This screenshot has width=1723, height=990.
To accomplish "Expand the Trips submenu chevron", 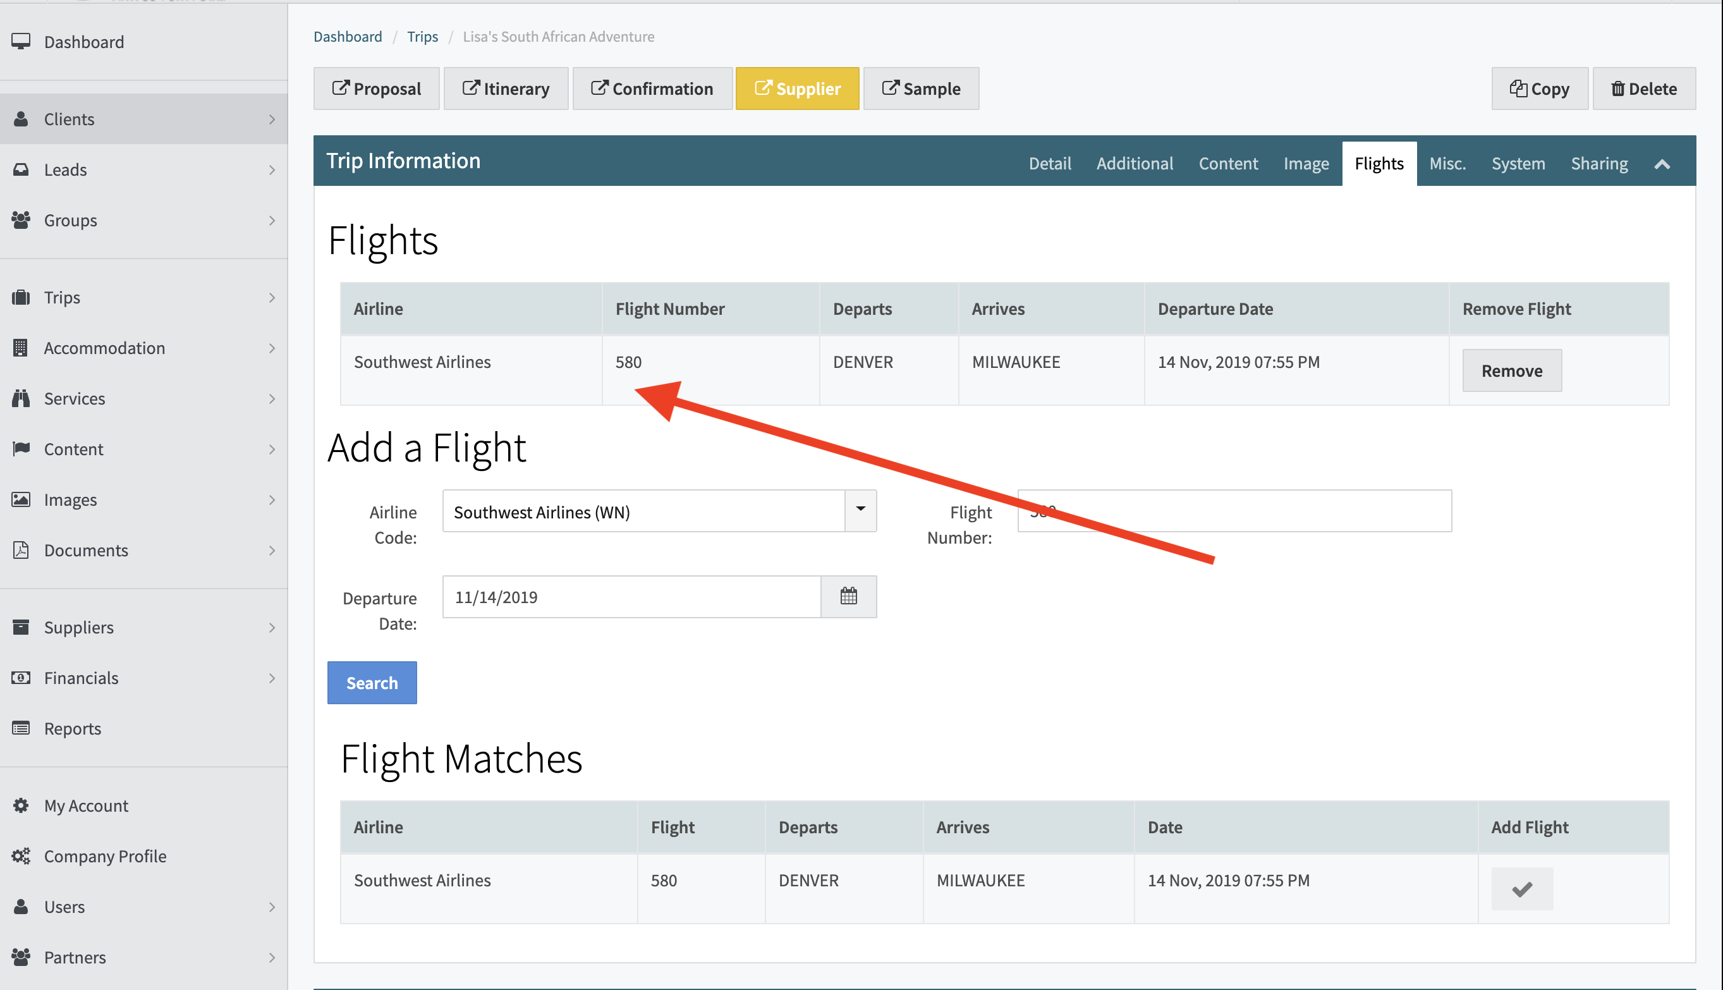I will click(272, 298).
